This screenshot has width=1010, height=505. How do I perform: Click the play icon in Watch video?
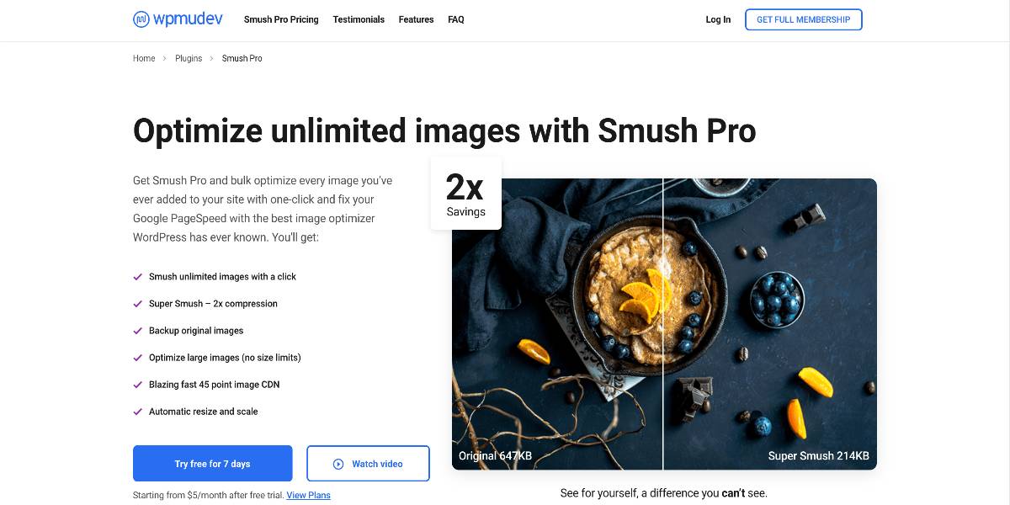pyautogui.click(x=338, y=464)
